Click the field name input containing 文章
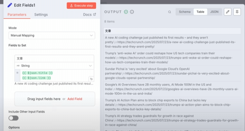Screen dimensions: 245x131 coord(54,58)
